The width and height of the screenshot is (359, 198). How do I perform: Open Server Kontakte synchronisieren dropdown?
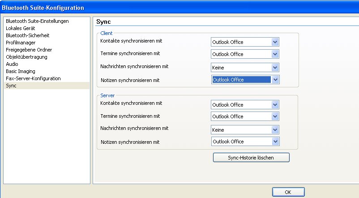[245, 104]
